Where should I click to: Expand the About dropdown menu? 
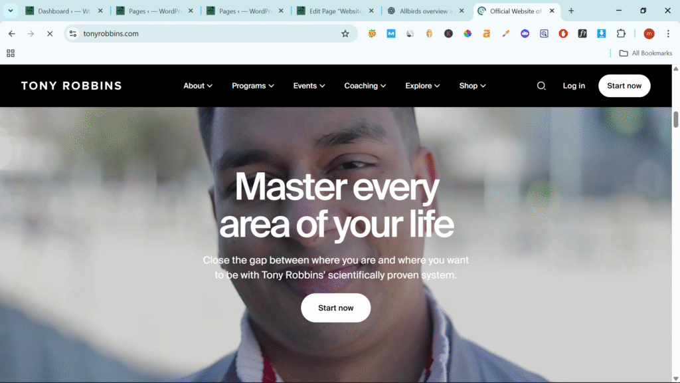(x=198, y=86)
